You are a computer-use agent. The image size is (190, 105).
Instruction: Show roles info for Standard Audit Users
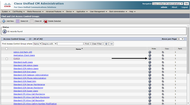(x=150, y=62)
